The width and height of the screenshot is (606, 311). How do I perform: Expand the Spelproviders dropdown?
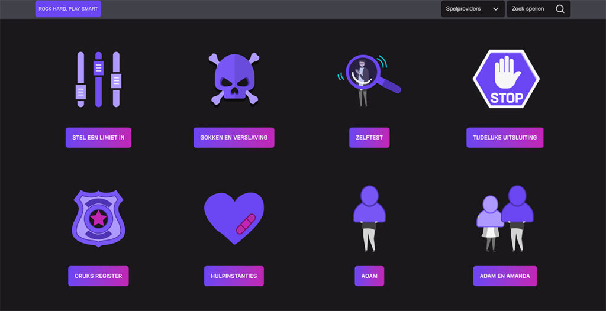[x=473, y=9]
